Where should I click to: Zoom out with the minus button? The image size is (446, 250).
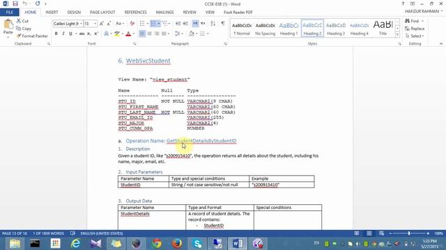tap(390, 233)
